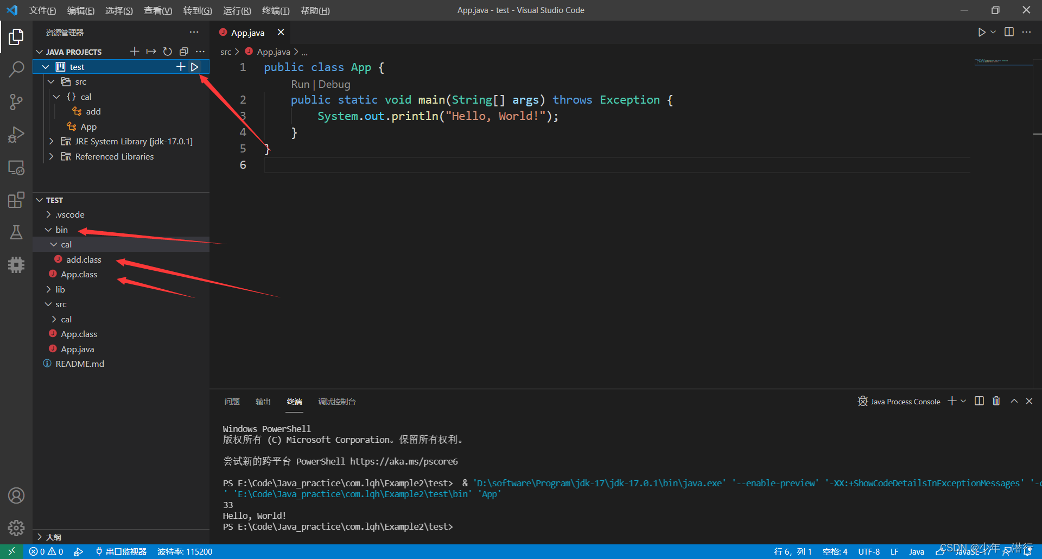
Task: Toggle maximized terminal panel size
Action: (x=1014, y=401)
